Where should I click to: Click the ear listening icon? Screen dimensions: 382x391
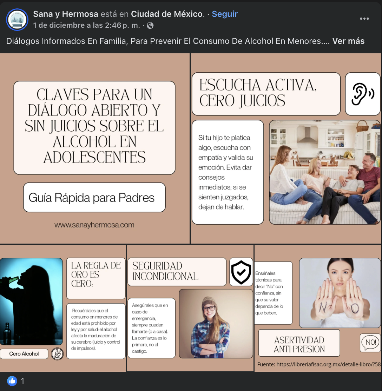point(363,94)
